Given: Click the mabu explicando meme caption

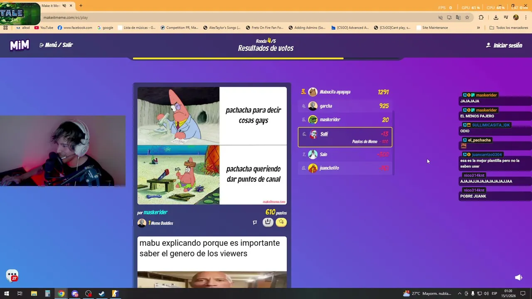Looking at the screenshot, I should [x=209, y=248].
